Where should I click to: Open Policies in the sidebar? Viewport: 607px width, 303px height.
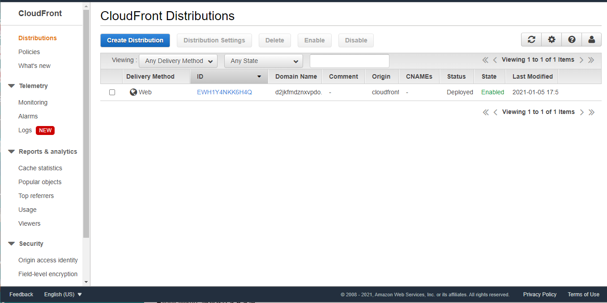29,52
